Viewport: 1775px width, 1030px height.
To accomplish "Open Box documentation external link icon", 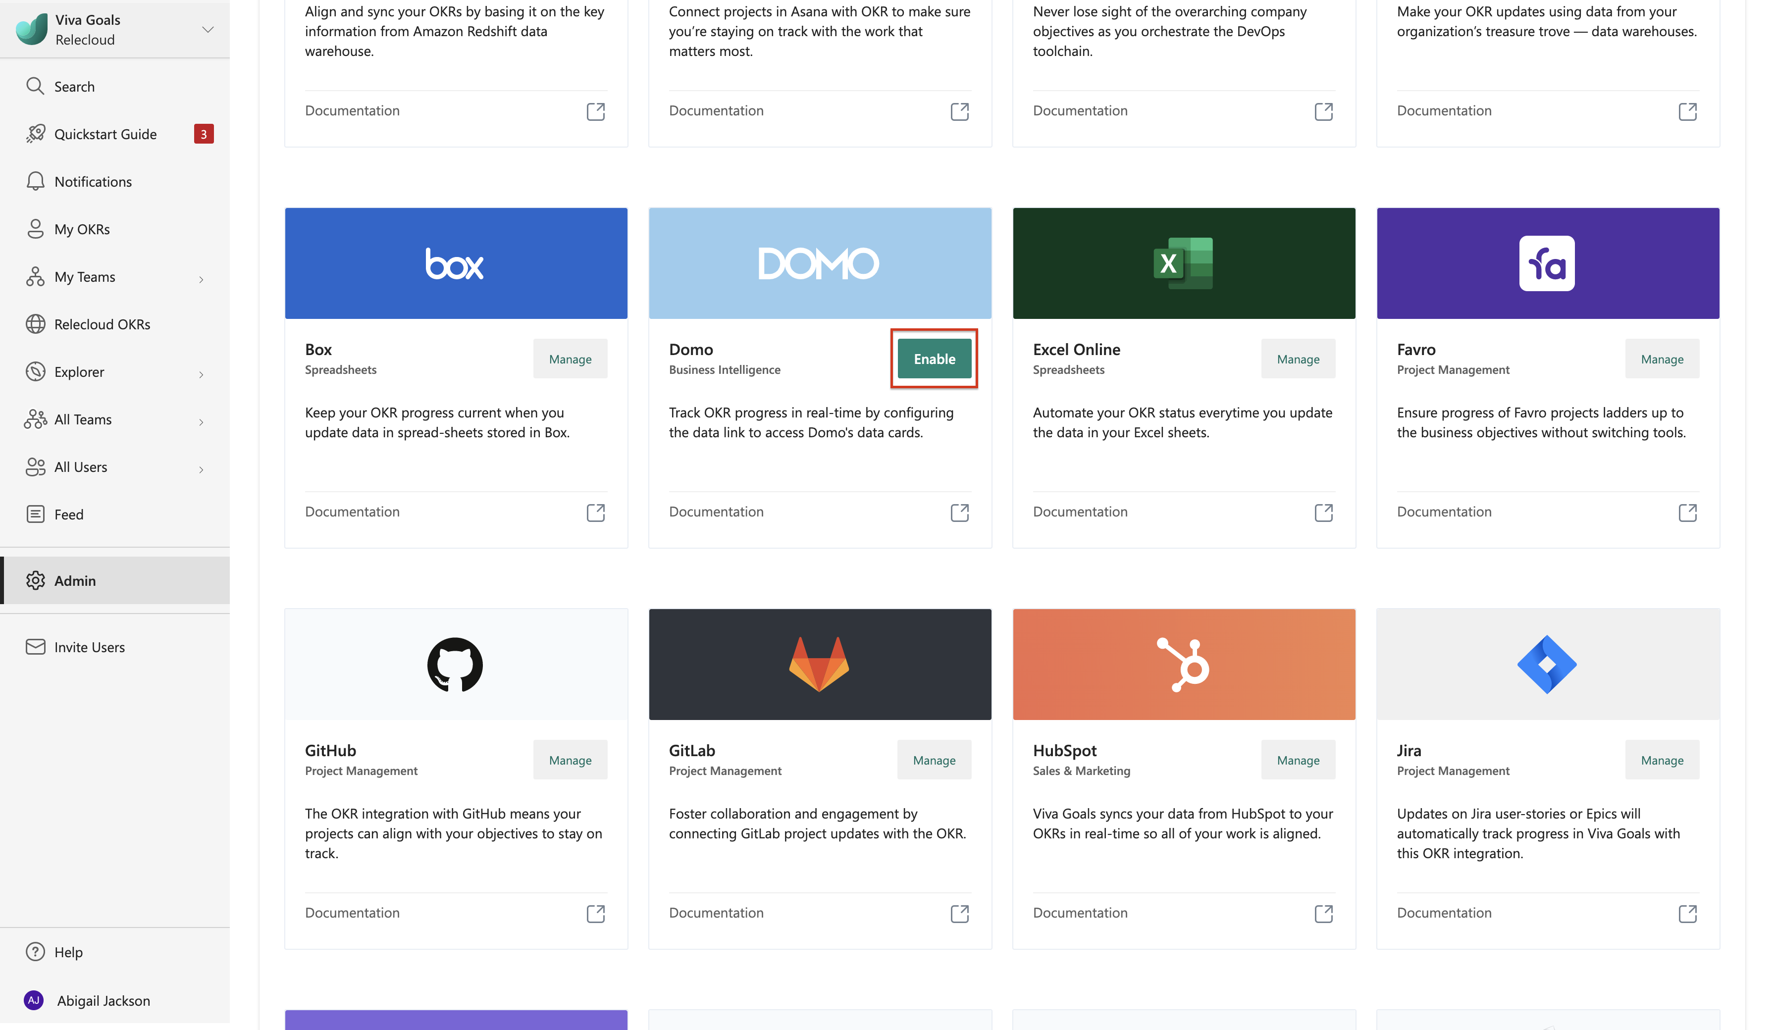I will point(596,512).
